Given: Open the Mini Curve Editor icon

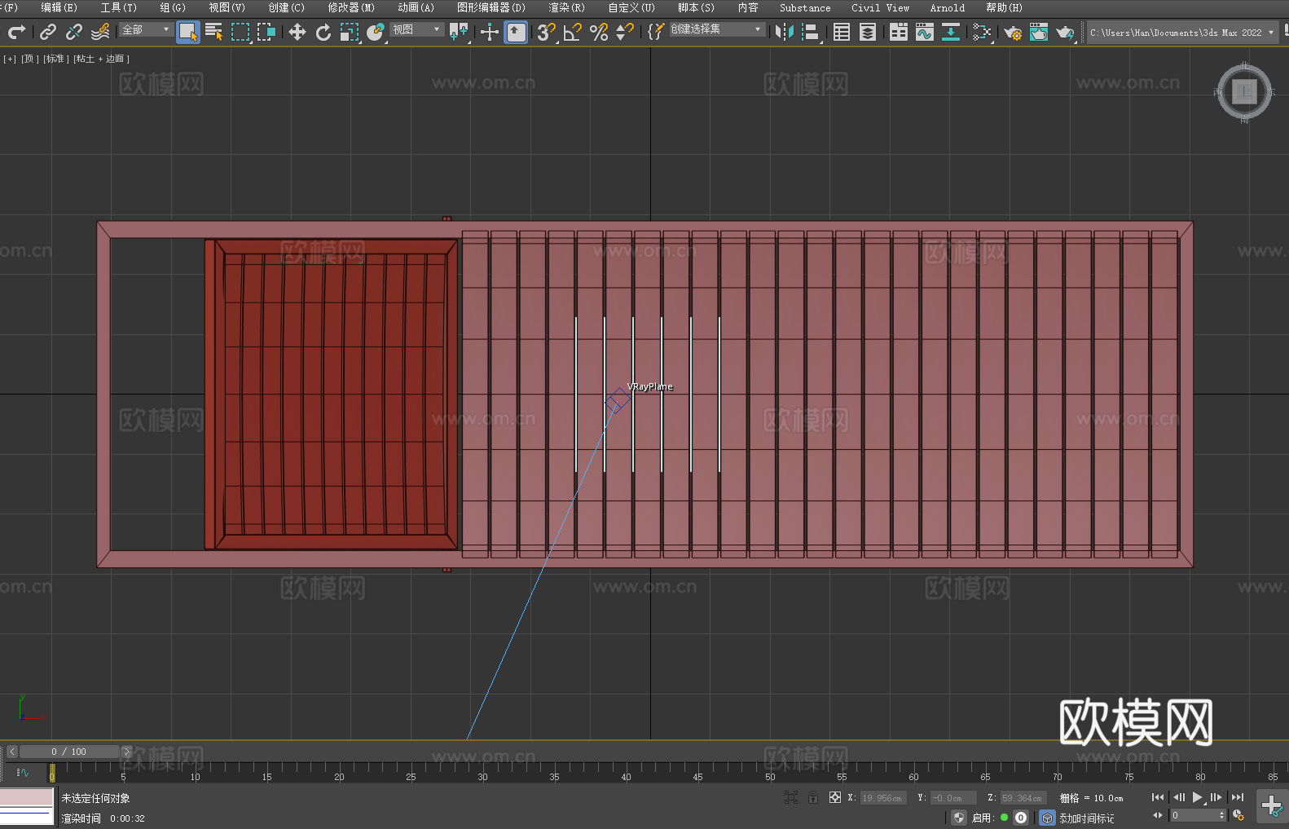Looking at the screenshot, I should tap(23, 772).
